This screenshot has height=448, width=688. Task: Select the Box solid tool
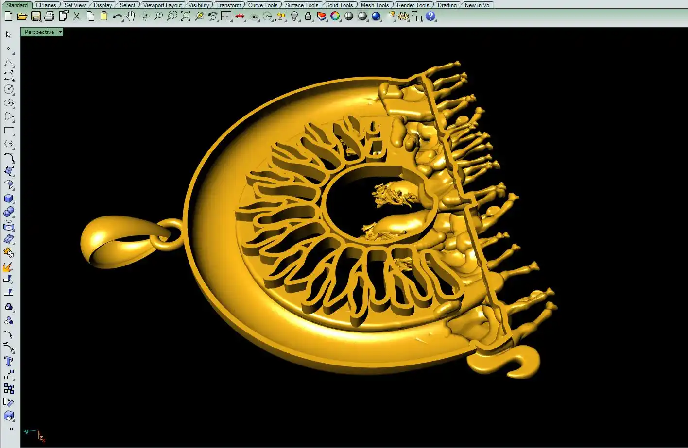[x=8, y=199]
